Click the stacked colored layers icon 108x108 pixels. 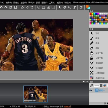pos(105,85)
